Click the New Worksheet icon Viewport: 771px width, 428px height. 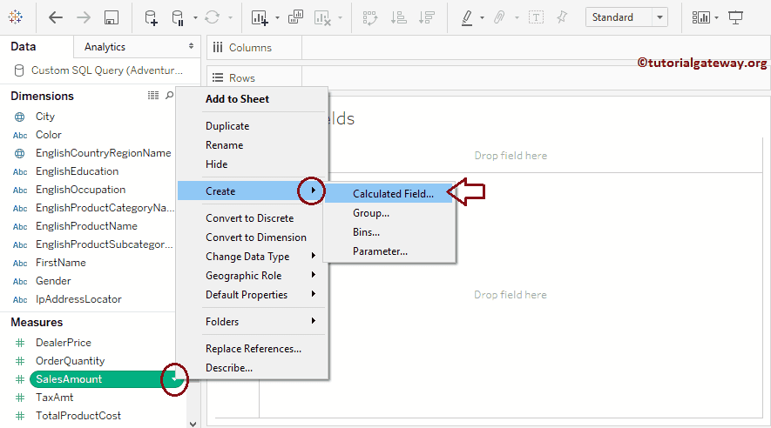260,17
